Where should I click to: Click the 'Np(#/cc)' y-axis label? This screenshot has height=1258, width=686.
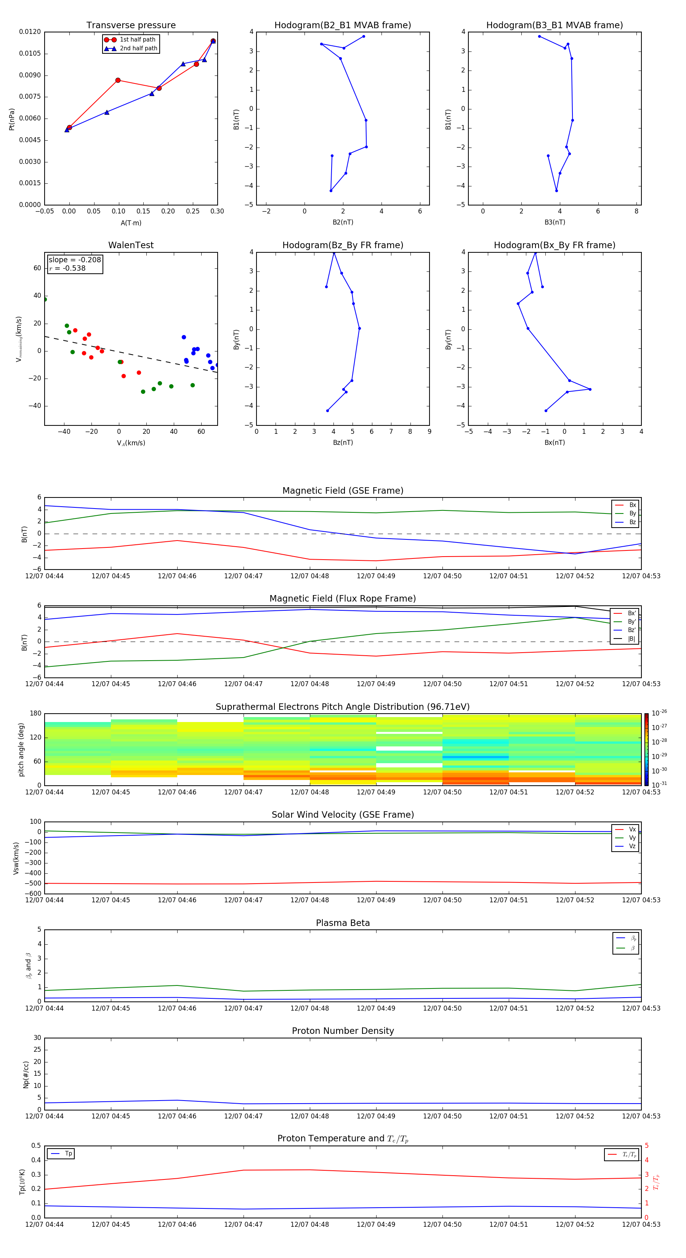coord(26,1074)
